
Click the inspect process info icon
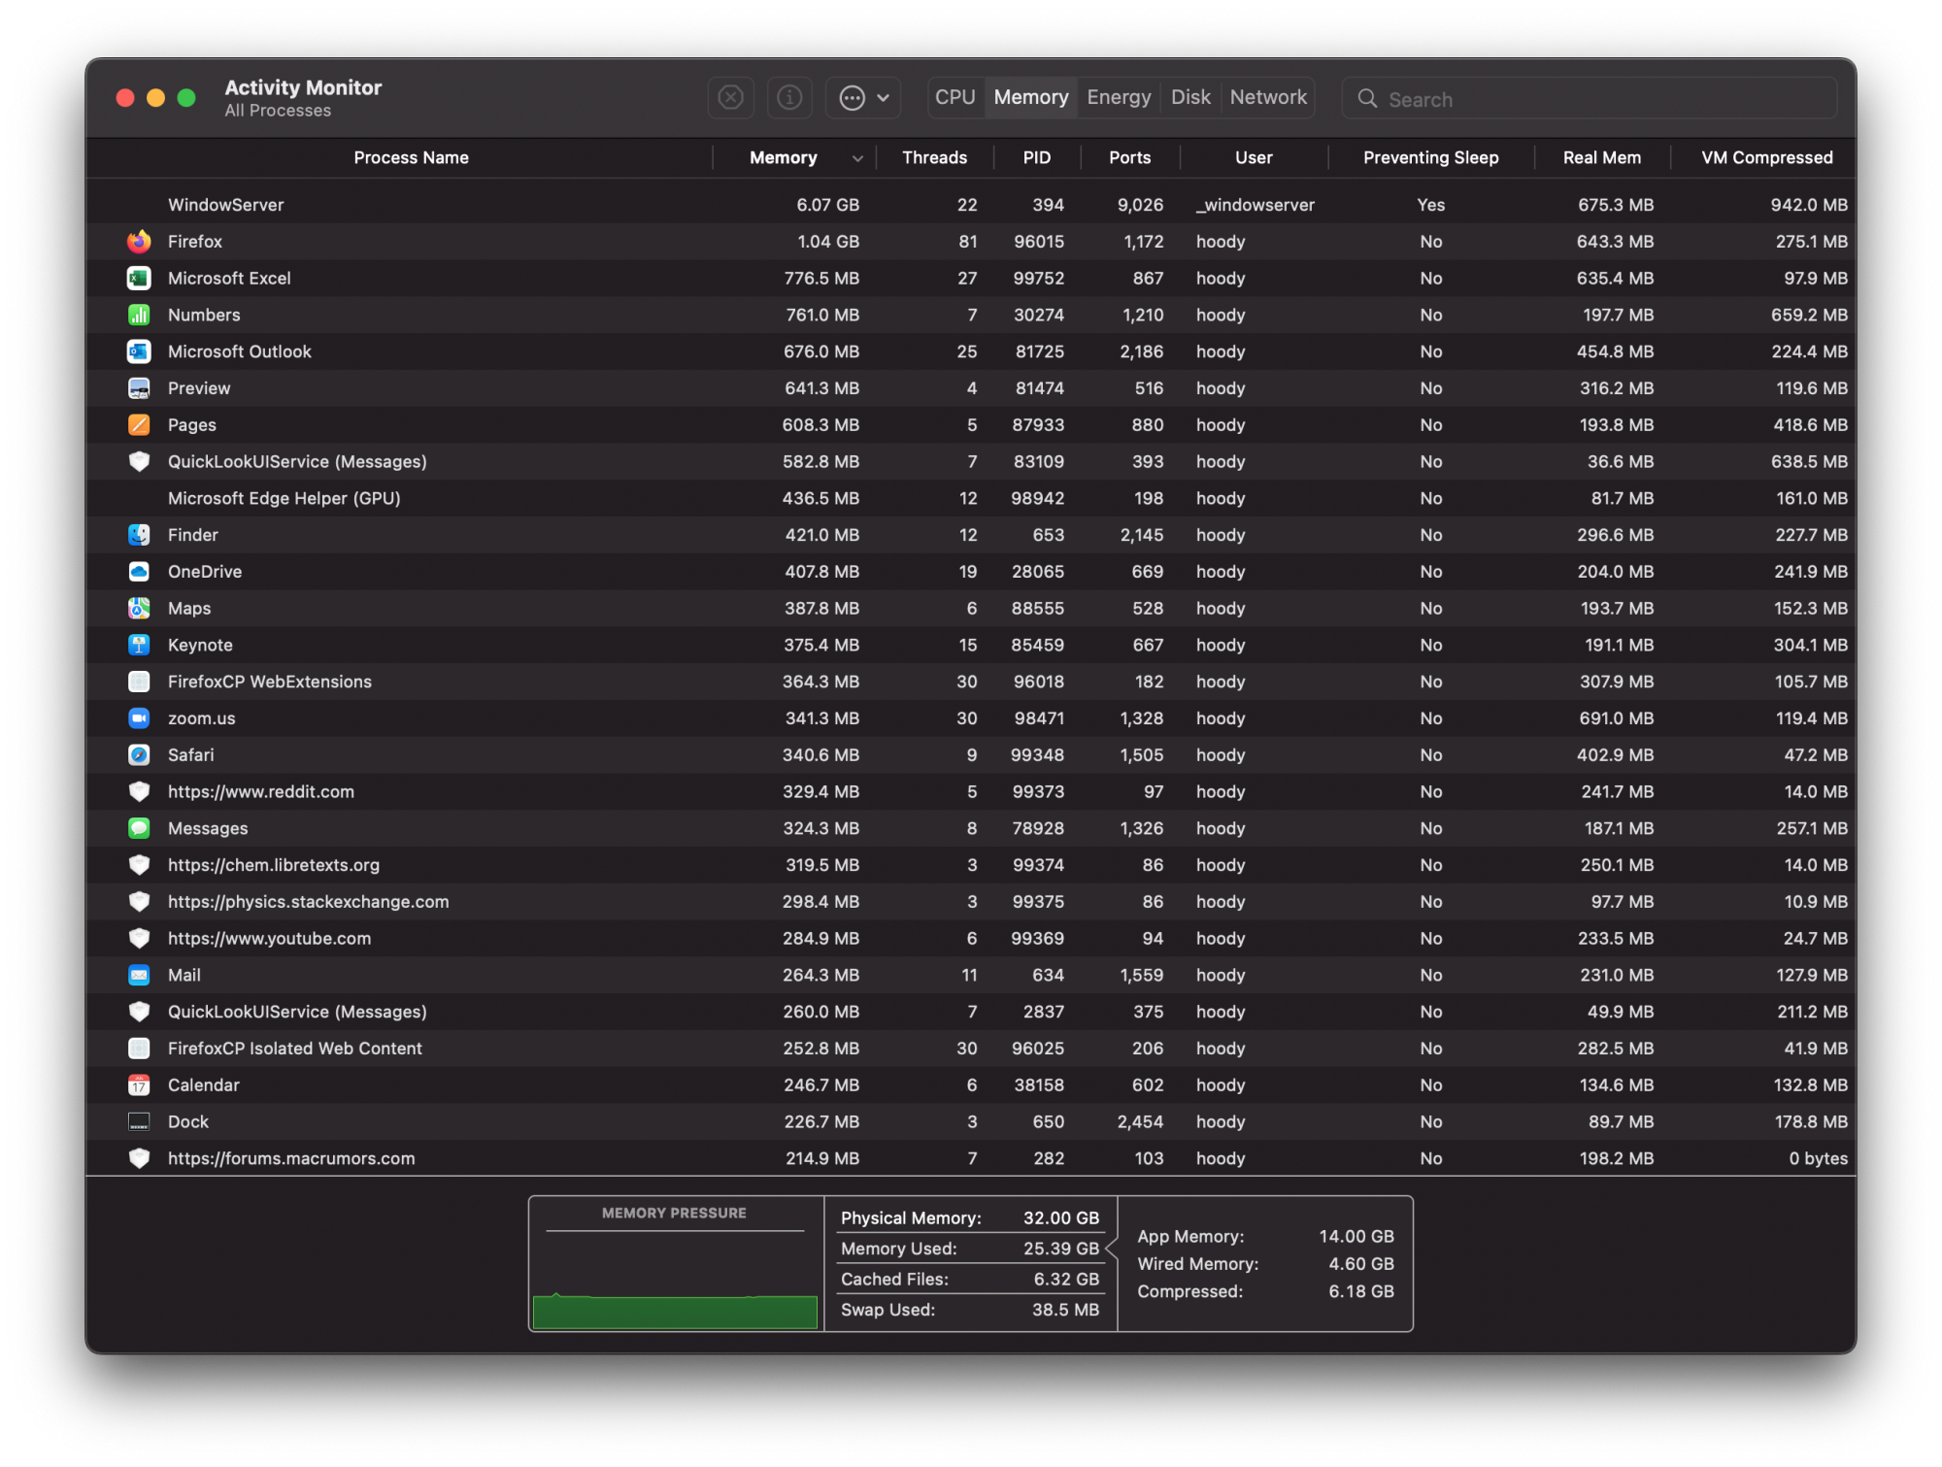(789, 98)
